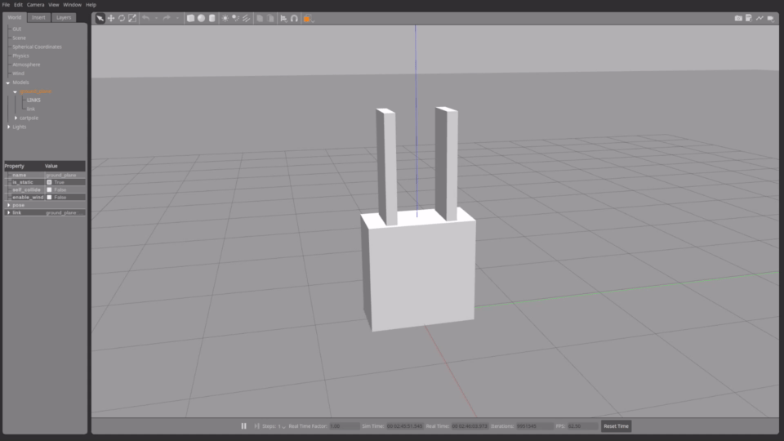
Task: Collapse the ground_plane model node
Action: point(15,91)
